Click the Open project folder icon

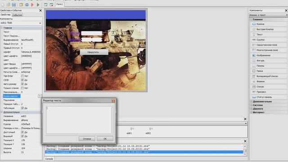8,4
